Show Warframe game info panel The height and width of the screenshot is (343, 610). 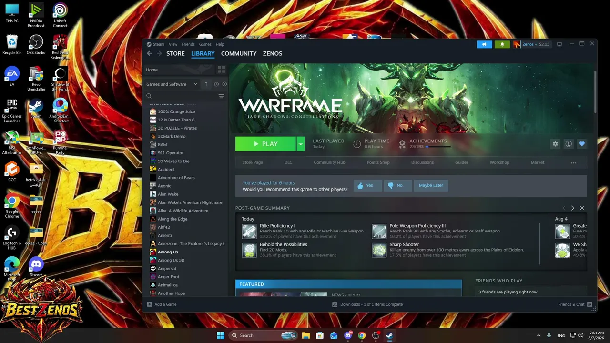(x=569, y=144)
